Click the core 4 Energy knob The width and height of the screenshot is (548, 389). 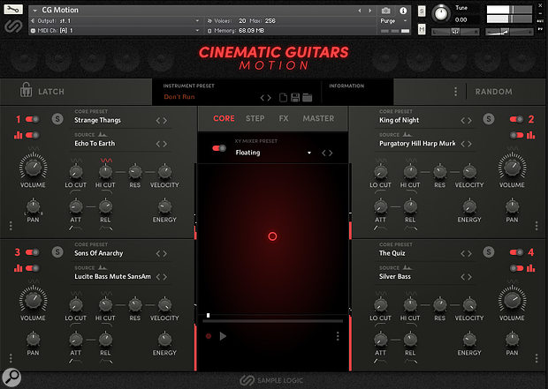469,340
